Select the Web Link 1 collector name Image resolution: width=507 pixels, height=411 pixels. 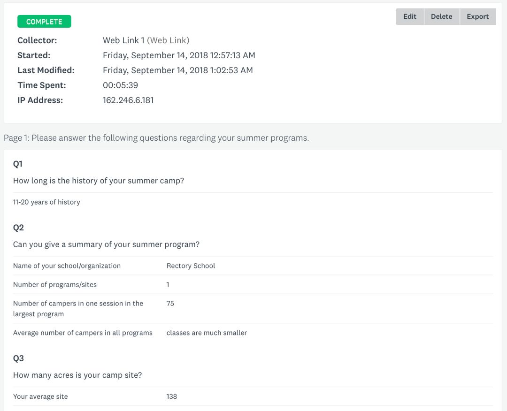(123, 40)
